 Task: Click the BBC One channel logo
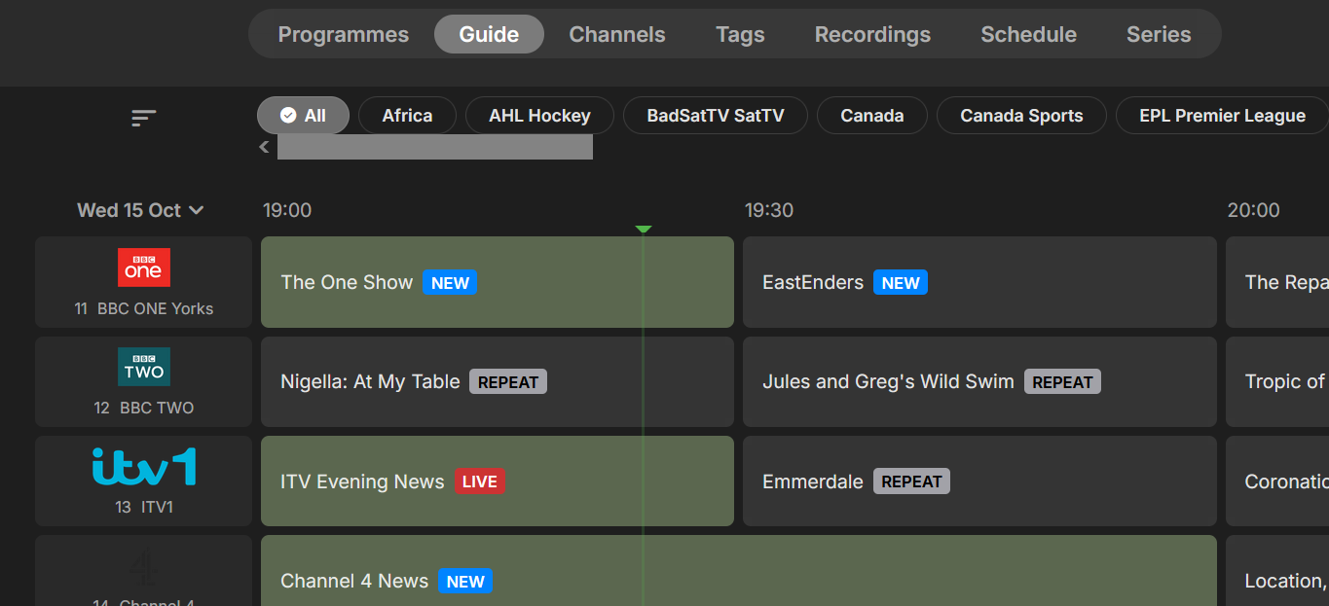click(144, 267)
